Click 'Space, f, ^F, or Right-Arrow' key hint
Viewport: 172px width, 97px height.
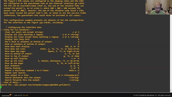pyautogui.click(x=64, y=51)
